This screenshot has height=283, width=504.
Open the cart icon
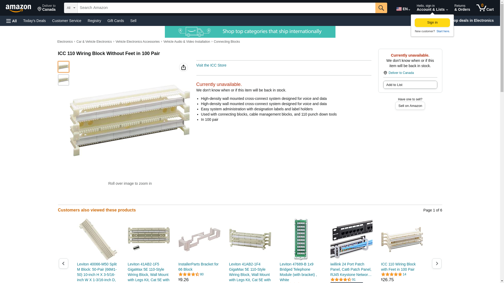coord(485,8)
